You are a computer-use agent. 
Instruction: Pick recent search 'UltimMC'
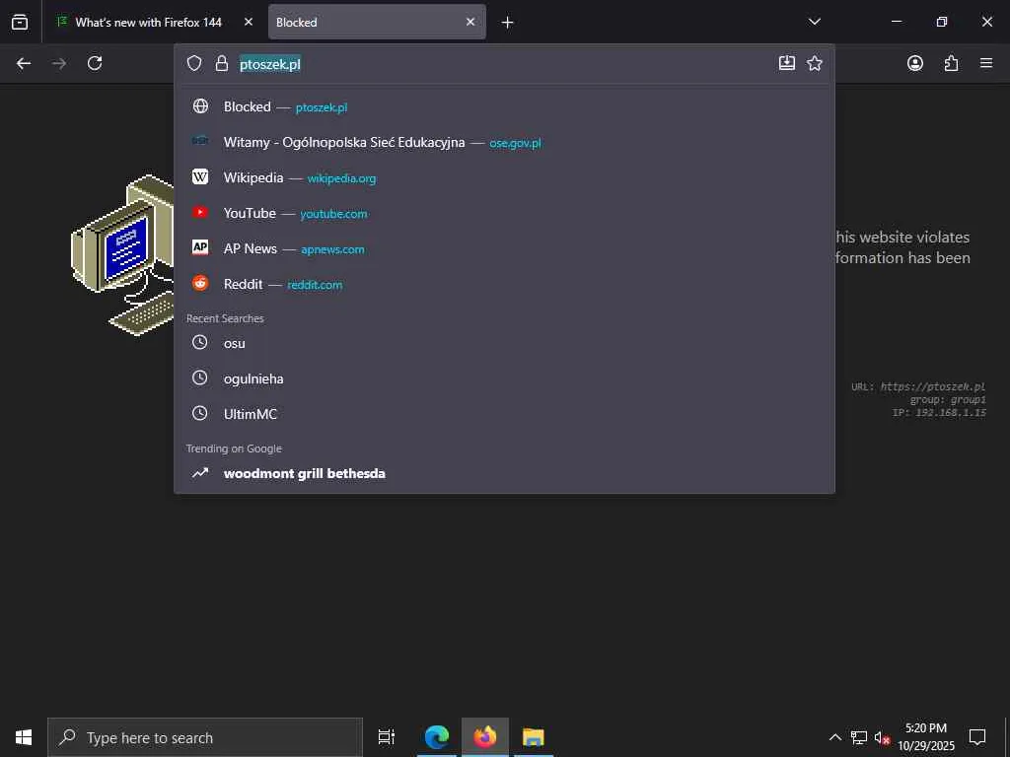(x=504, y=414)
